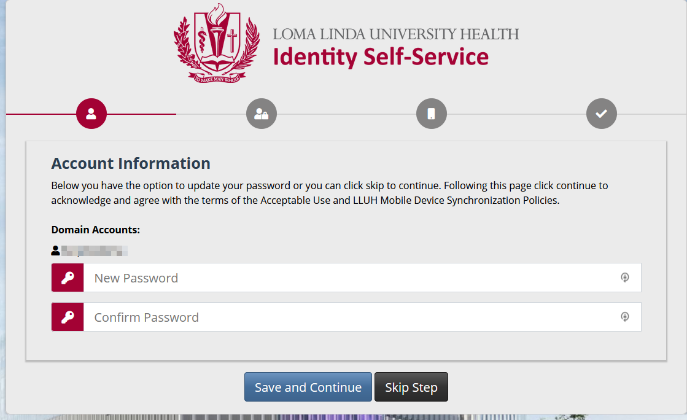Jump to the final checkmark step
Screen dimensions: 687x420
click(x=601, y=114)
